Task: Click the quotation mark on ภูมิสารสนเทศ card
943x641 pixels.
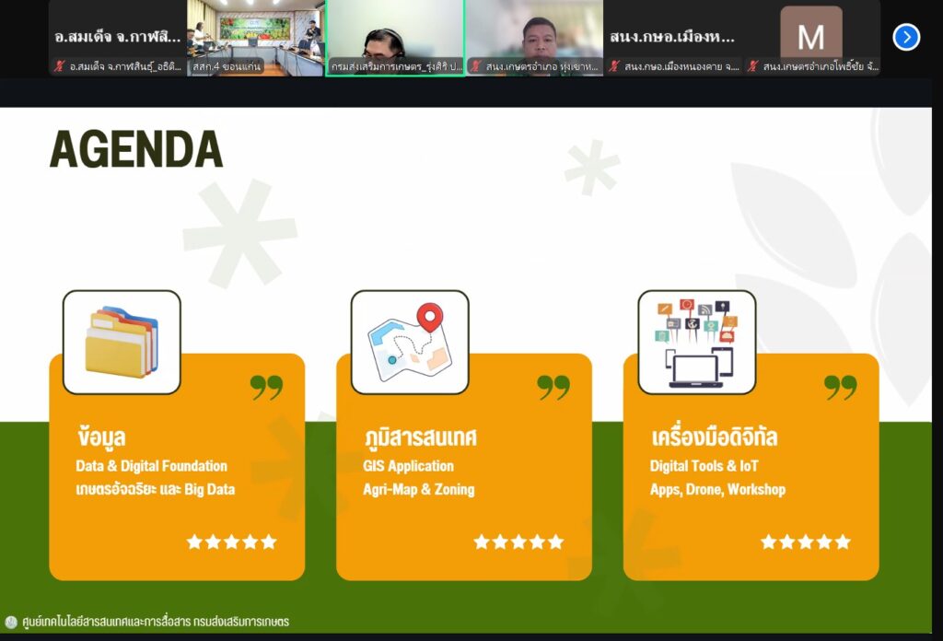Action: [553, 387]
